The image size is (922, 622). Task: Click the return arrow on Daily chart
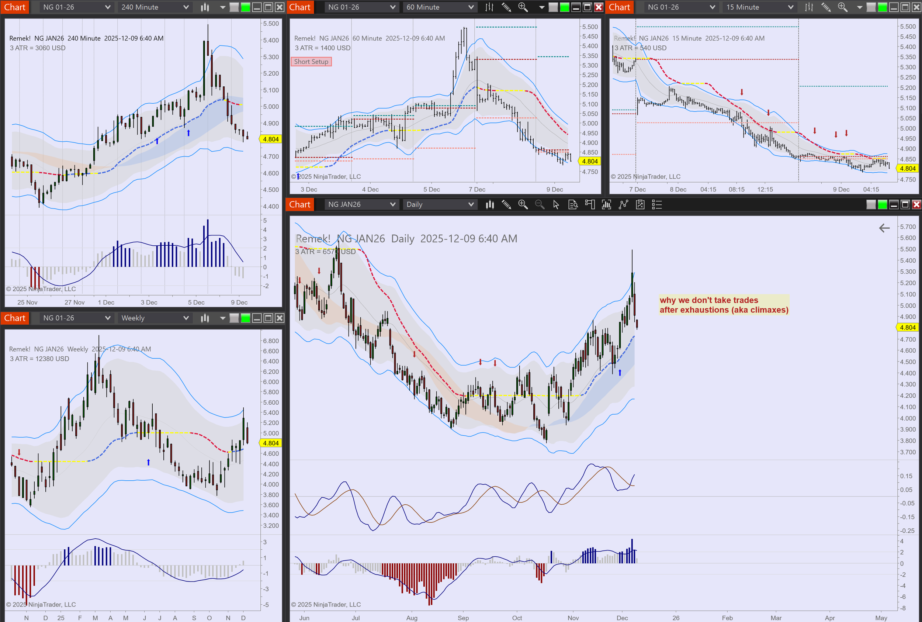[884, 228]
